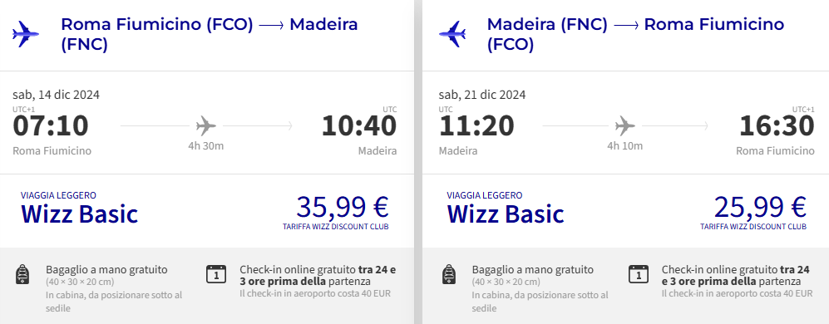Screen dimensions: 829x324
Task: Click the gray plane icon under 4h 30m route
Action: (x=206, y=125)
